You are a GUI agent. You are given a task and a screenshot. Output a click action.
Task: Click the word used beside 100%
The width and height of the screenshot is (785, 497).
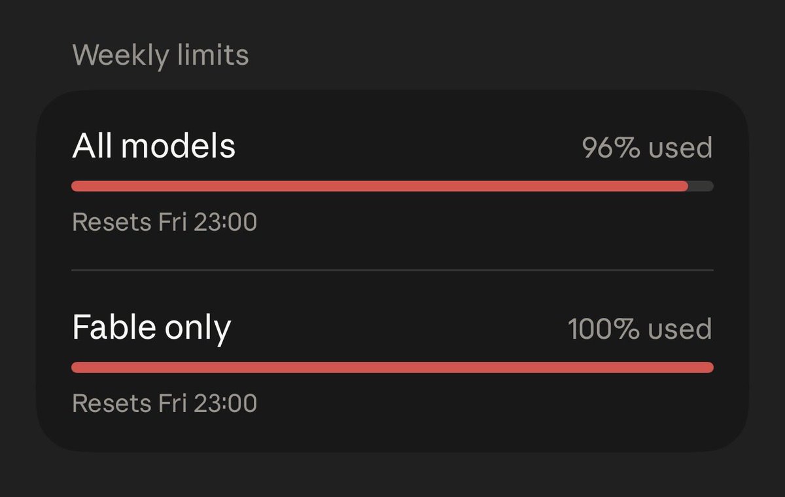point(680,329)
